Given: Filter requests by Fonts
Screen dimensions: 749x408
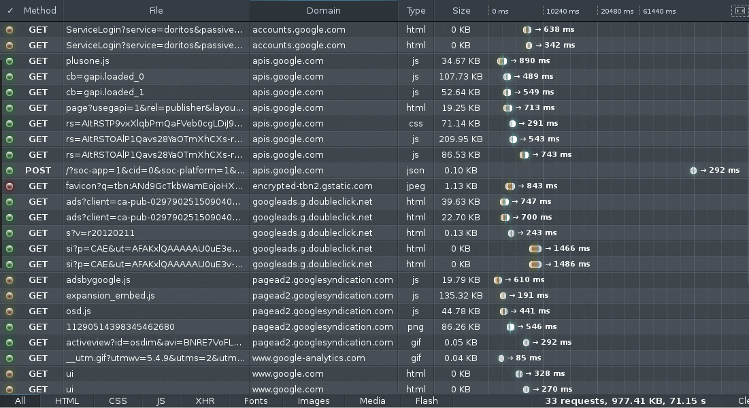Looking at the screenshot, I should tap(256, 401).
